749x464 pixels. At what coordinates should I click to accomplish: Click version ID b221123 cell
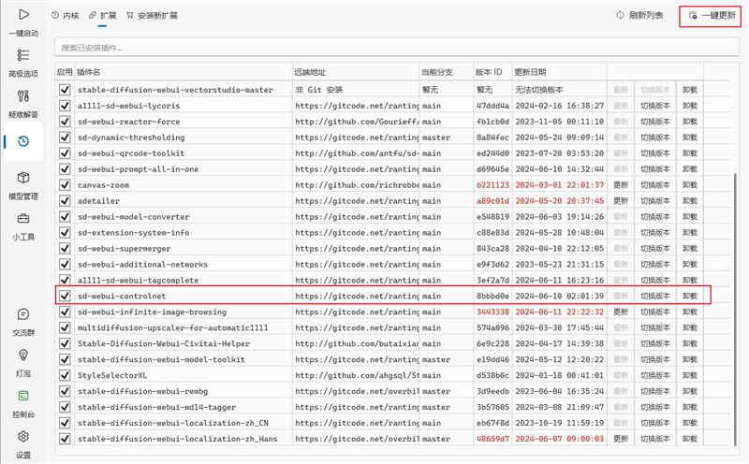click(492, 184)
